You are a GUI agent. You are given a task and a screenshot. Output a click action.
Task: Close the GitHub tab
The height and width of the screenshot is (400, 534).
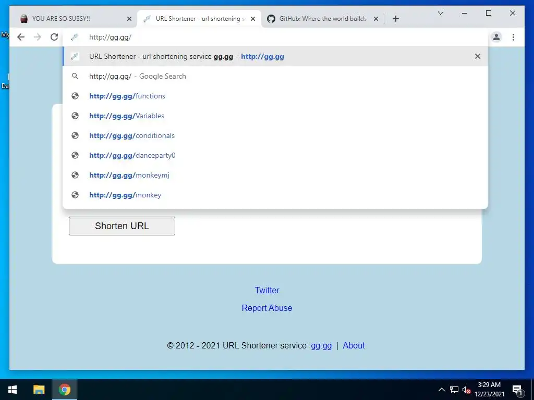(x=375, y=19)
